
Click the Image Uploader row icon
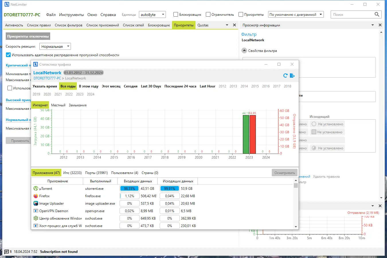36,204
